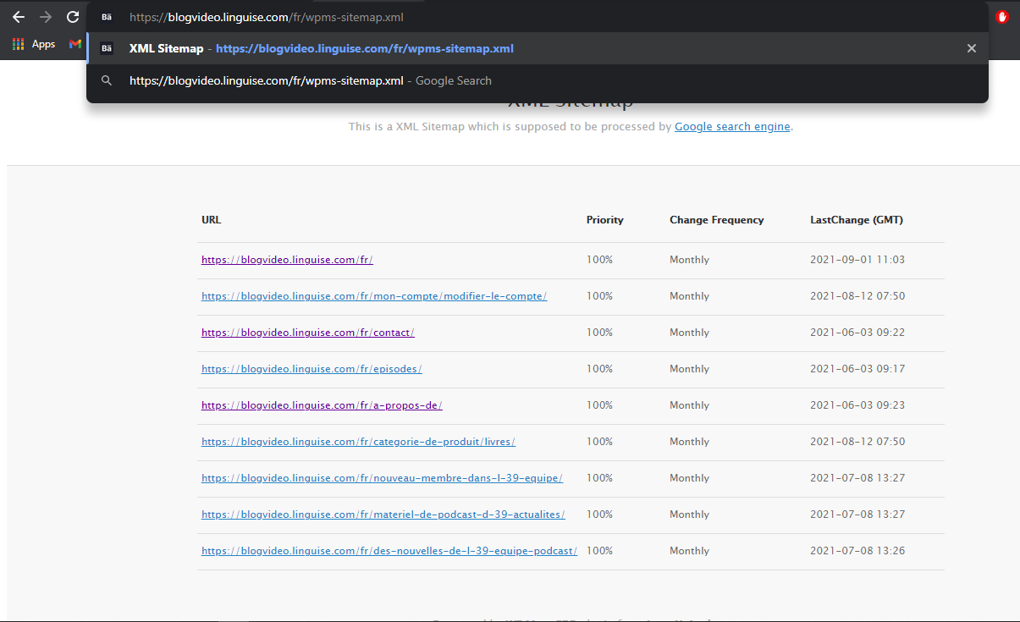The image size is (1020, 622).
Task: Open the /fr/a-propos-de/ link
Action: pyautogui.click(x=322, y=405)
